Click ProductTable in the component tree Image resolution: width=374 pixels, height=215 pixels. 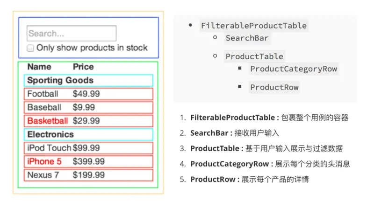tap(254, 56)
